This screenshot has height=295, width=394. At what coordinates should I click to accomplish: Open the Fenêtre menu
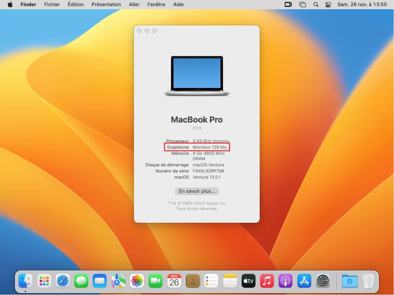click(x=156, y=5)
